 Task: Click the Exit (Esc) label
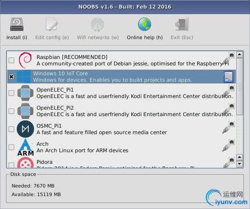(182, 37)
